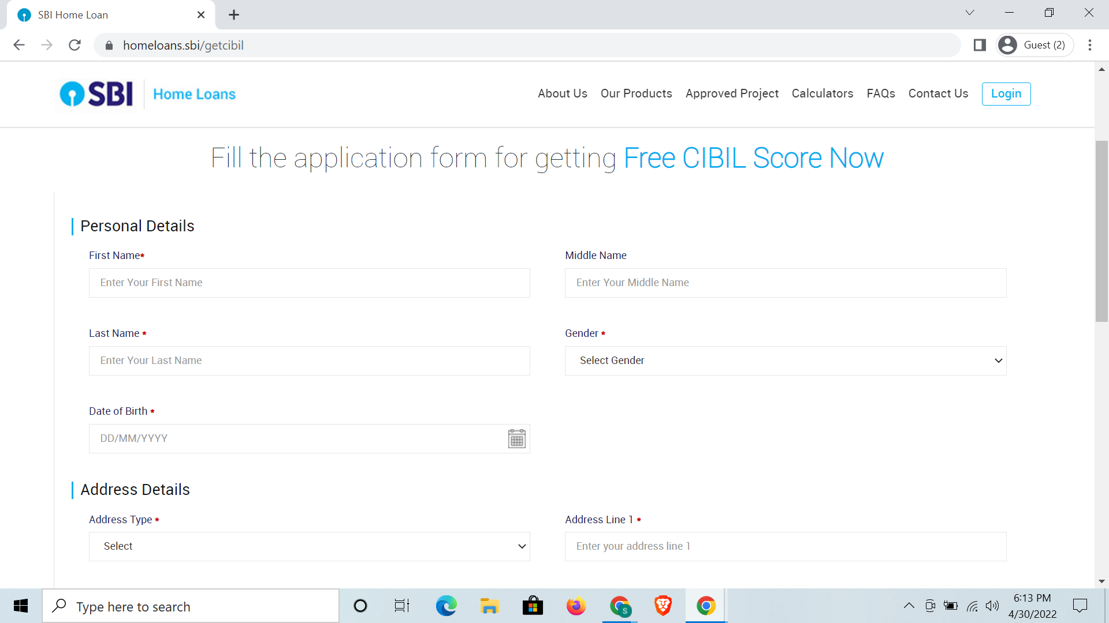Open the browser side panel
The height and width of the screenshot is (623, 1109).
[980, 45]
